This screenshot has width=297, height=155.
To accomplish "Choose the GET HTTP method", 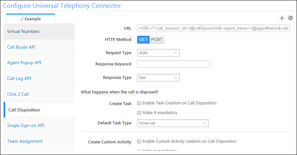I will 143,40.
